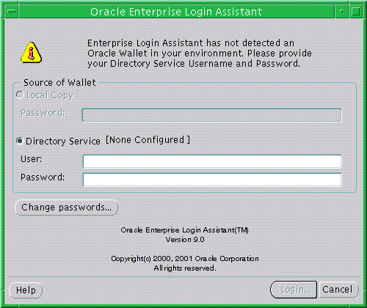Image resolution: width=367 pixels, height=308 pixels.
Task: Click the minimize dot icon in title bar
Action: click(x=341, y=12)
